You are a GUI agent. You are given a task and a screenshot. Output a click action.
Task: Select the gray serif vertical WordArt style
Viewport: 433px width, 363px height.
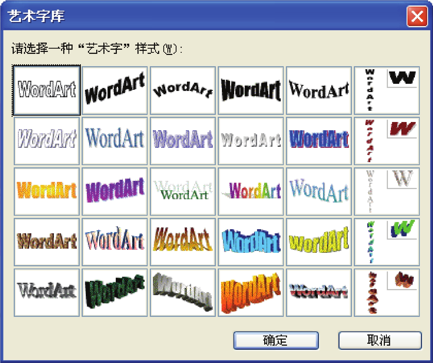coord(387,192)
